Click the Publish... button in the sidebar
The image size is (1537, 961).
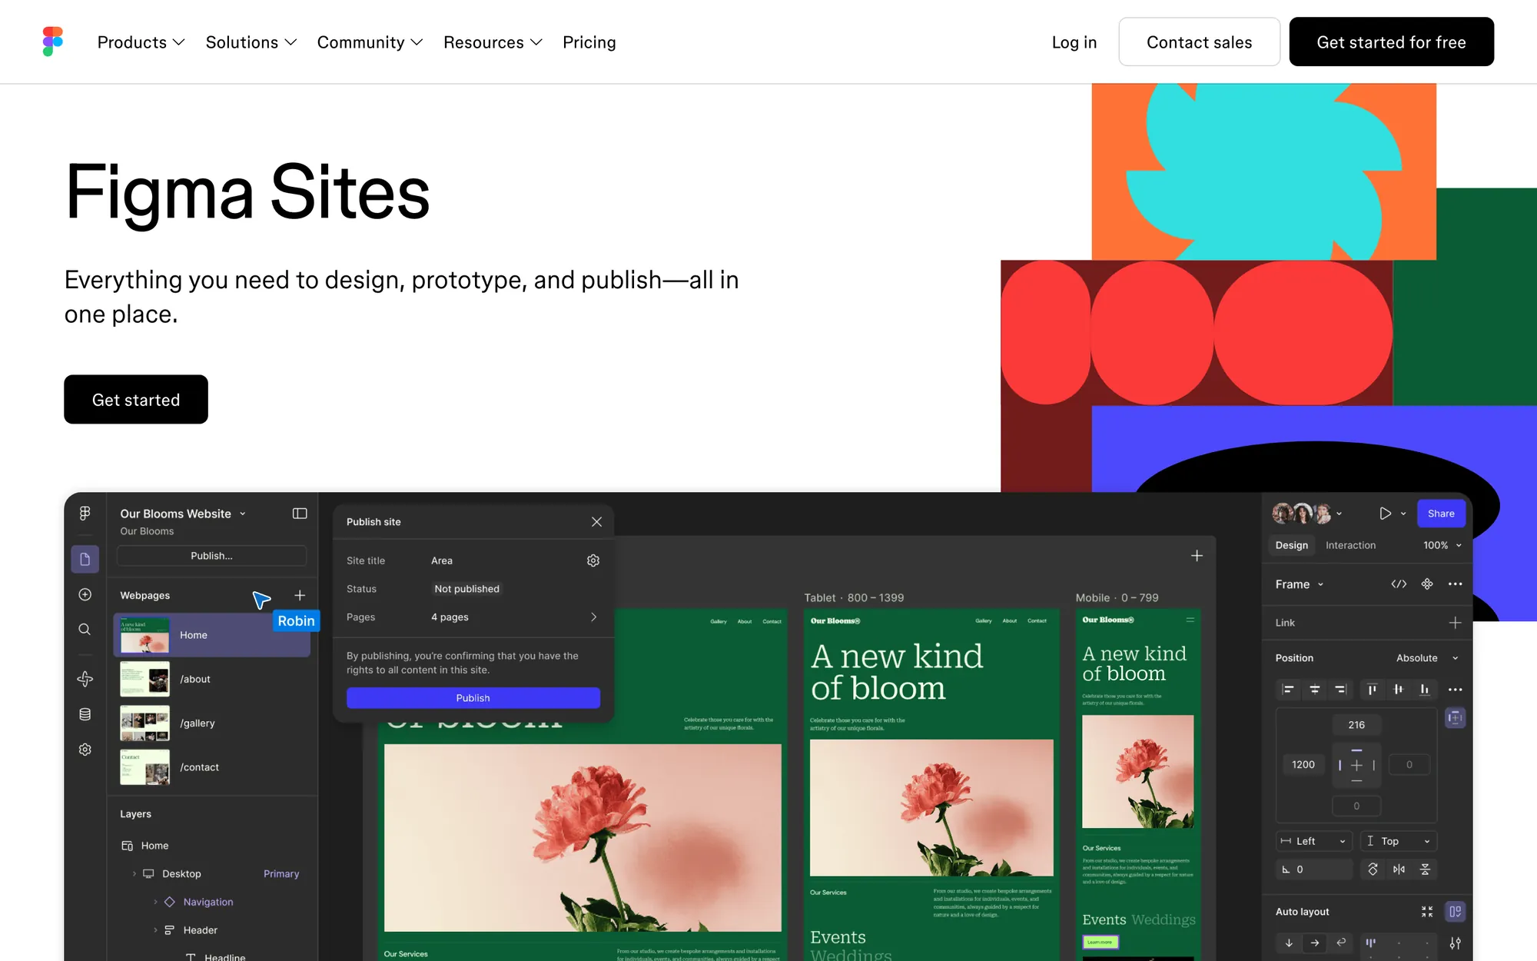point(211,556)
